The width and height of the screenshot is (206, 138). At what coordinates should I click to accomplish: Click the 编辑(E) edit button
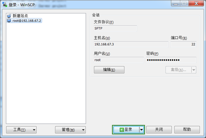[109, 70]
